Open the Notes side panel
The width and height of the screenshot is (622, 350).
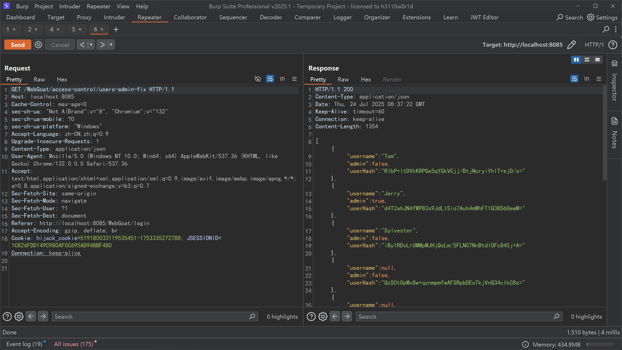pyautogui.click(x=614, y=133)
